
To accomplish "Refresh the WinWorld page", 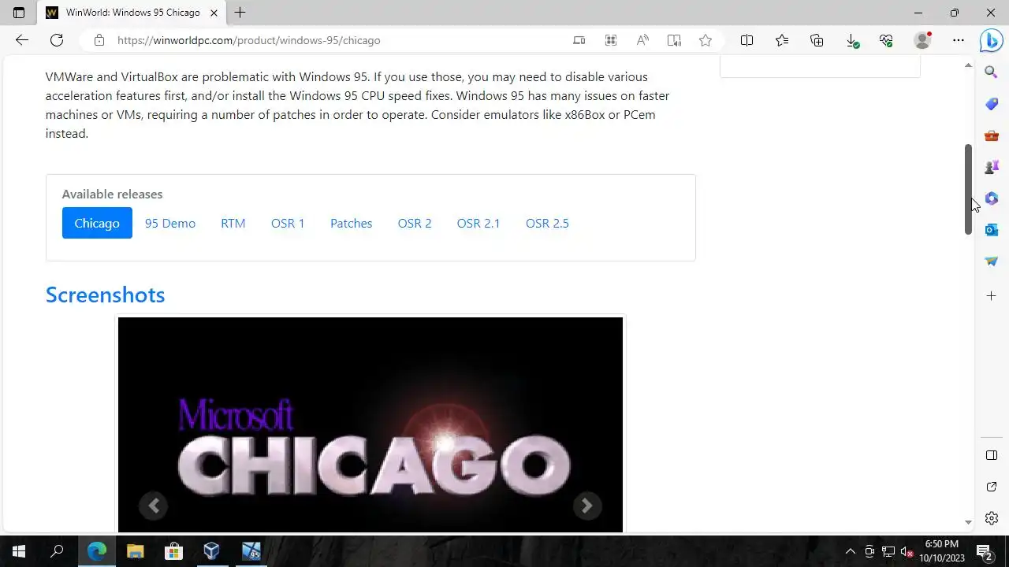I will (x=57, y=40).
